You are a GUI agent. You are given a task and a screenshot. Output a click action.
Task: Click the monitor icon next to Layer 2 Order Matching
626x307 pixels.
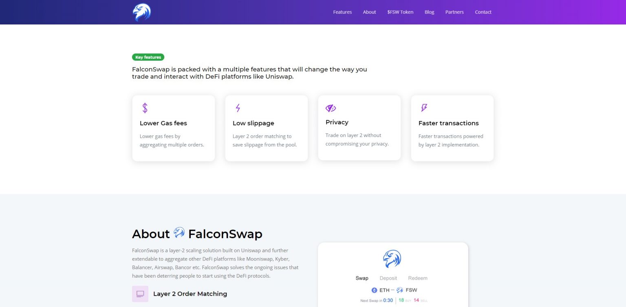[140, 294]
